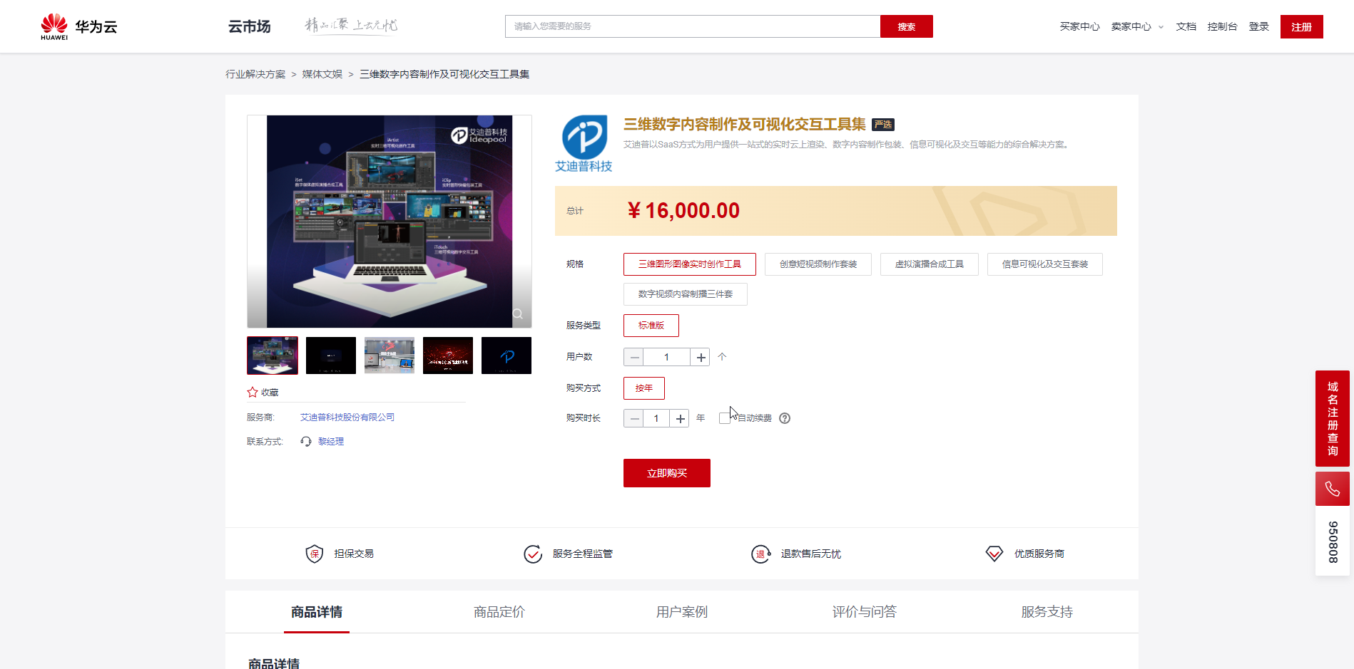This screenshot has width=1354, height=669.
Task: Enable the 自动续费 auto-renew checkbox
Action: (725, 418)
